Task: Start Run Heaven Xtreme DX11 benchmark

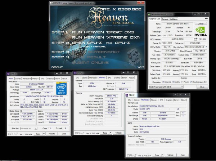Action: click(x=105, y=37)
